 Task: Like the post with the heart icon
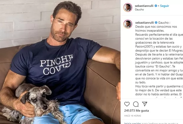pos(127,104)
